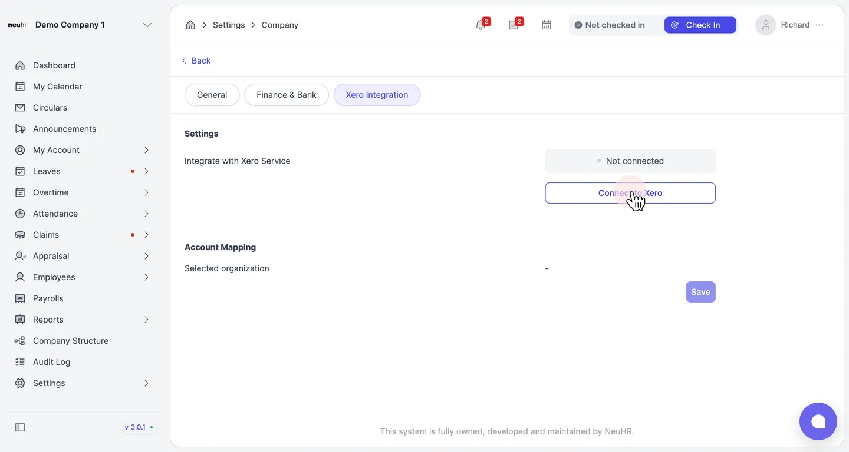849x452 pixels.
Task: Click the Payrolls document icon
Action: coord(20,298)
